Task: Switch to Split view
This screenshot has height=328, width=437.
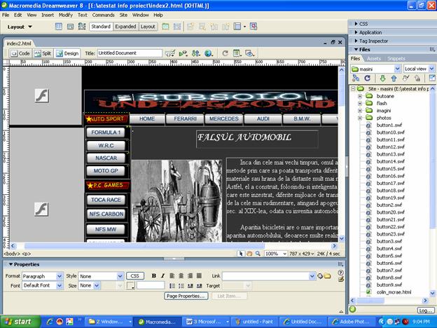Action: pos(42,53)
